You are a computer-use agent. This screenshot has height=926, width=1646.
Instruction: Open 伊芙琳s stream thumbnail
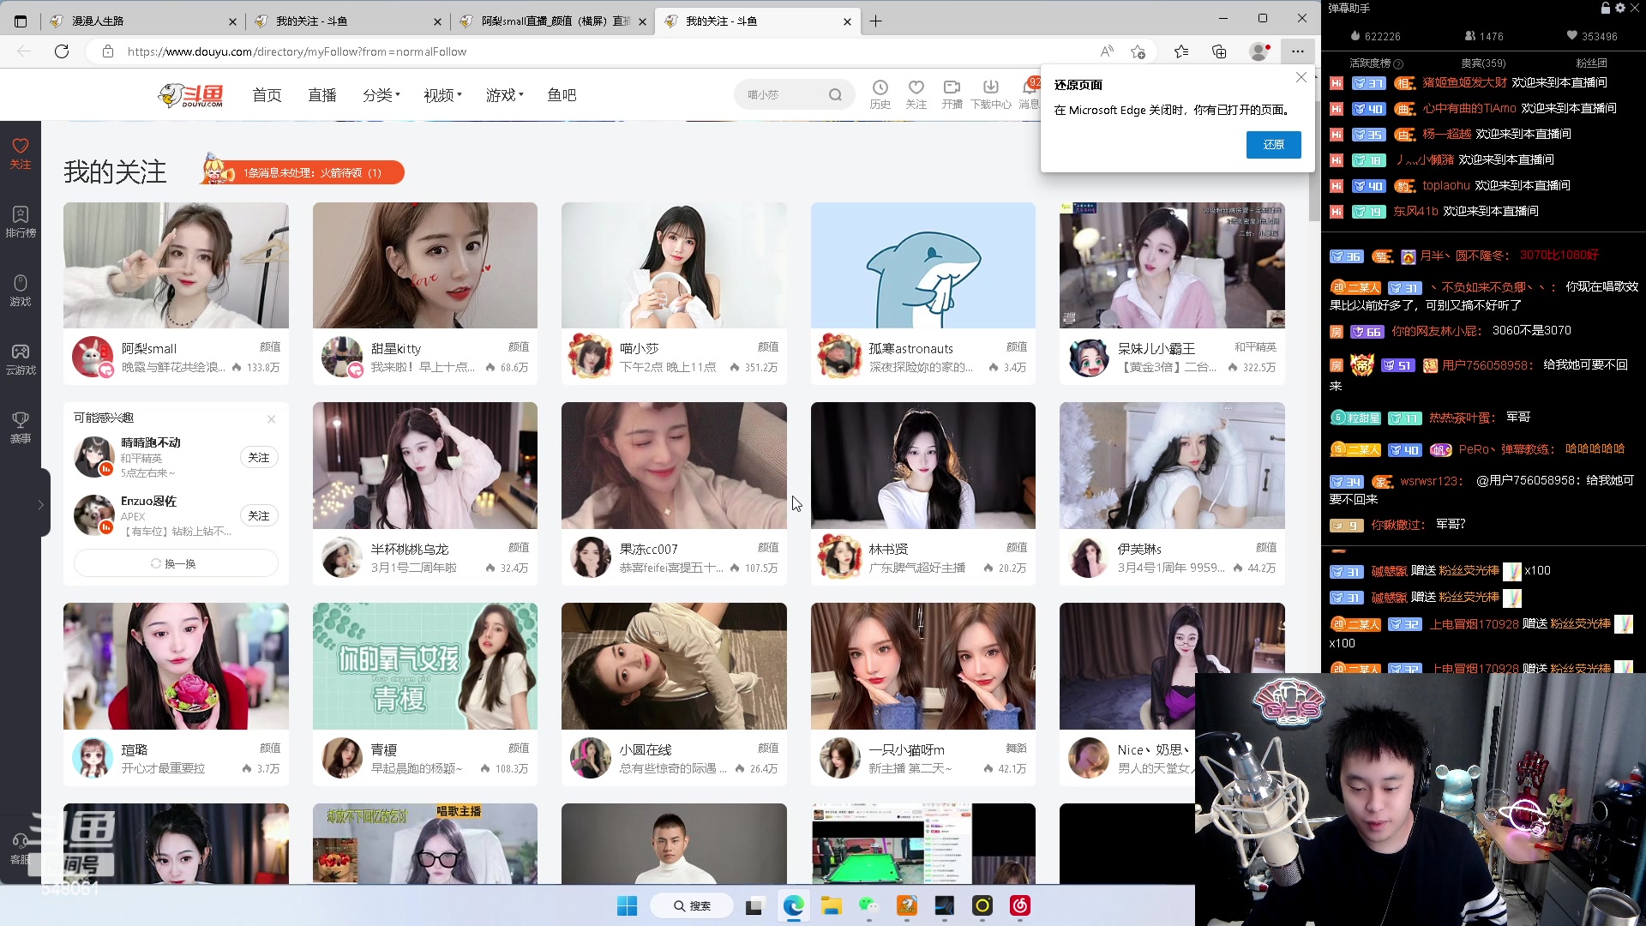[x=1172, y=466]
